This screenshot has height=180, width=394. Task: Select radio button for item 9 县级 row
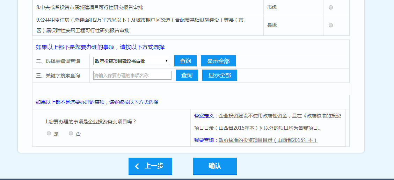(x=331, y=25)
